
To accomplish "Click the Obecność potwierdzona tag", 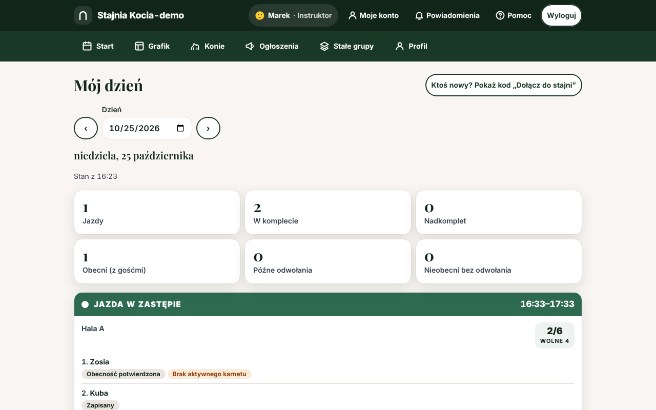I will pyautogui.click(x=124, y=374).
